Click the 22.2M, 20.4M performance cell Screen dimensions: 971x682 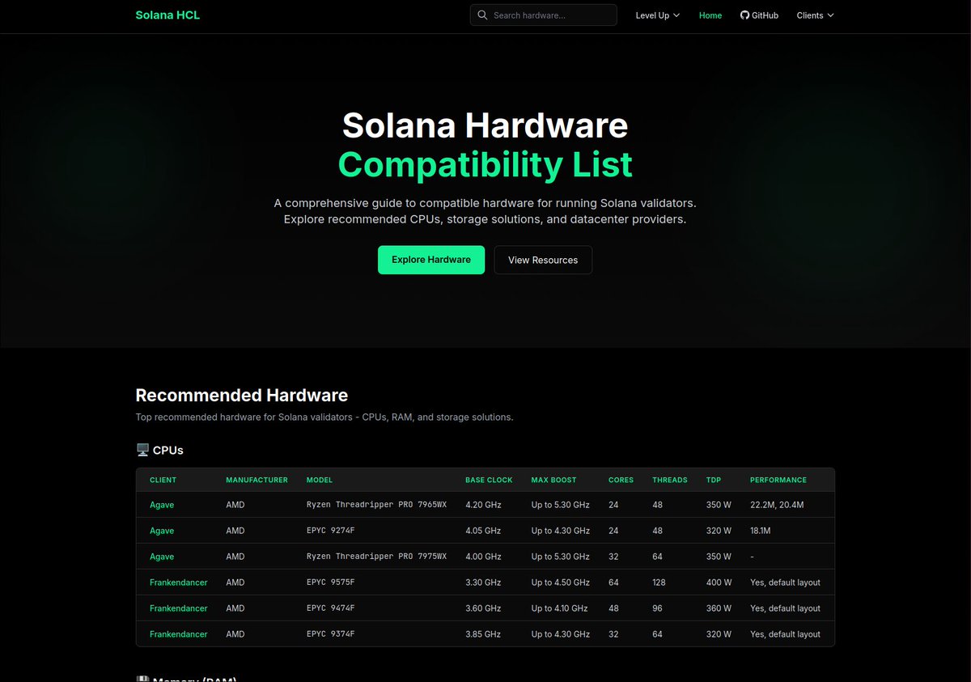coord(777,505)
